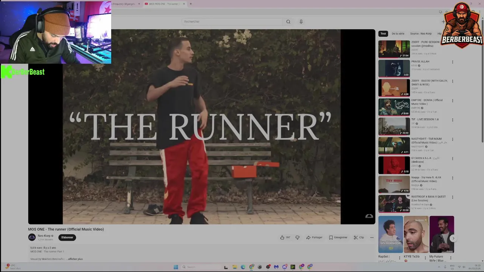Open the ENG language indicator
The image size is (484, 272).
tap(453, 267)
